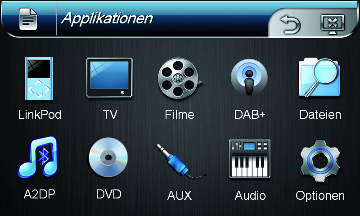Click the screen-off monitor button
Image resolution: width=360 pixels, height=216 pixels.
[x=333, y=24]
